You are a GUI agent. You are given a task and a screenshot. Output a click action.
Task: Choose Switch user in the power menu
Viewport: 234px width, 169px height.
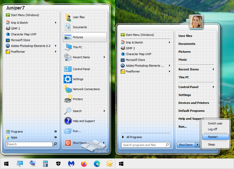coord(215,123)
